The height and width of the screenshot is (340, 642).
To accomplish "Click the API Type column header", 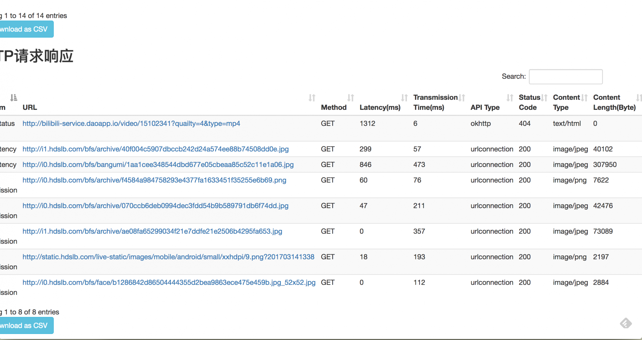I will [485, 108].
